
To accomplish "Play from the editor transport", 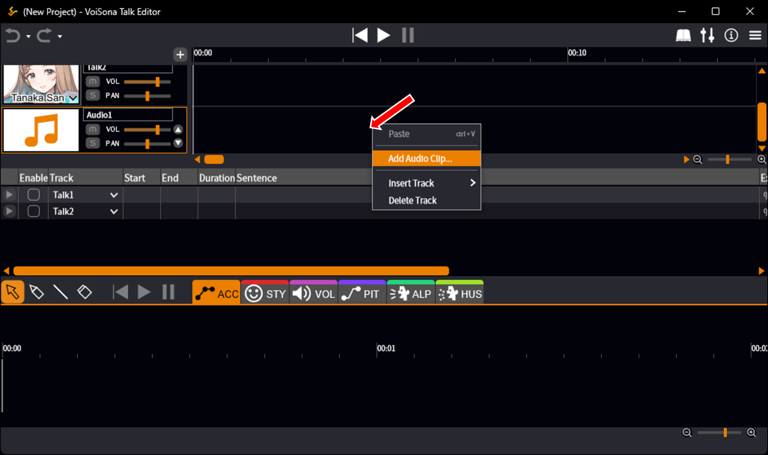I will (x=144, y=292).
